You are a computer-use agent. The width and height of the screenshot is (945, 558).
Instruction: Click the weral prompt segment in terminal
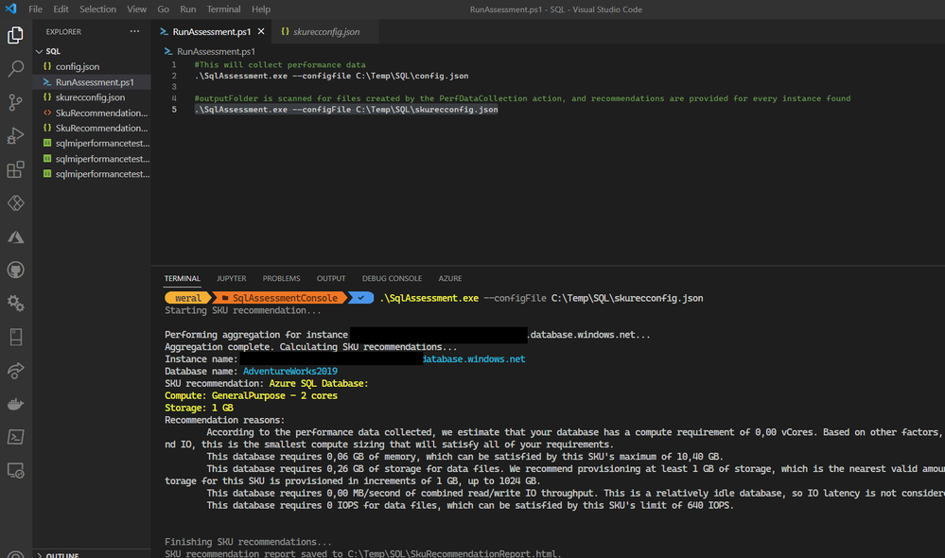tap(187, 298)
